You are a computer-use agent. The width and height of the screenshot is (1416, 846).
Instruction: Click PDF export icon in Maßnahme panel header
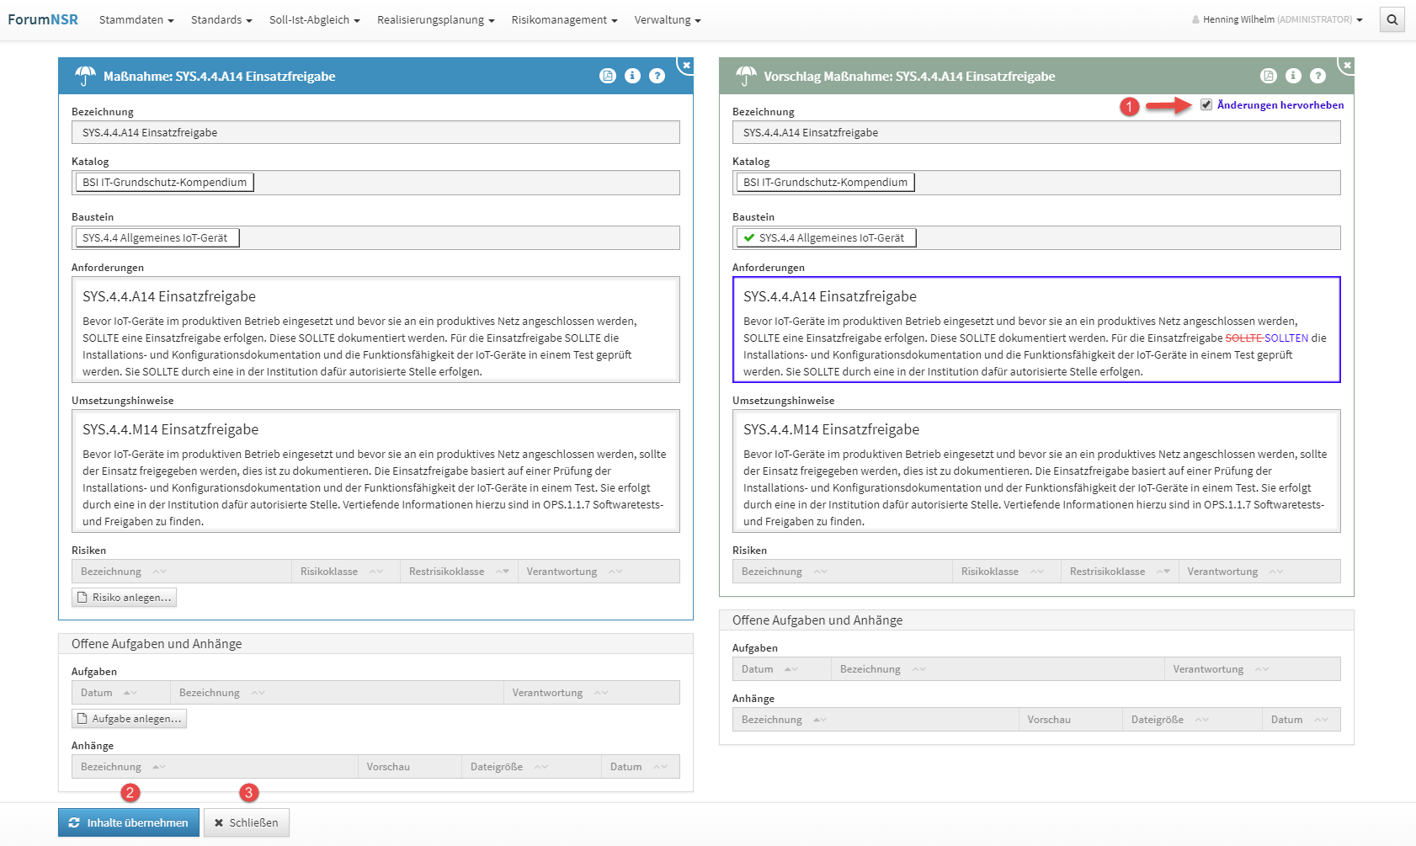607,76
